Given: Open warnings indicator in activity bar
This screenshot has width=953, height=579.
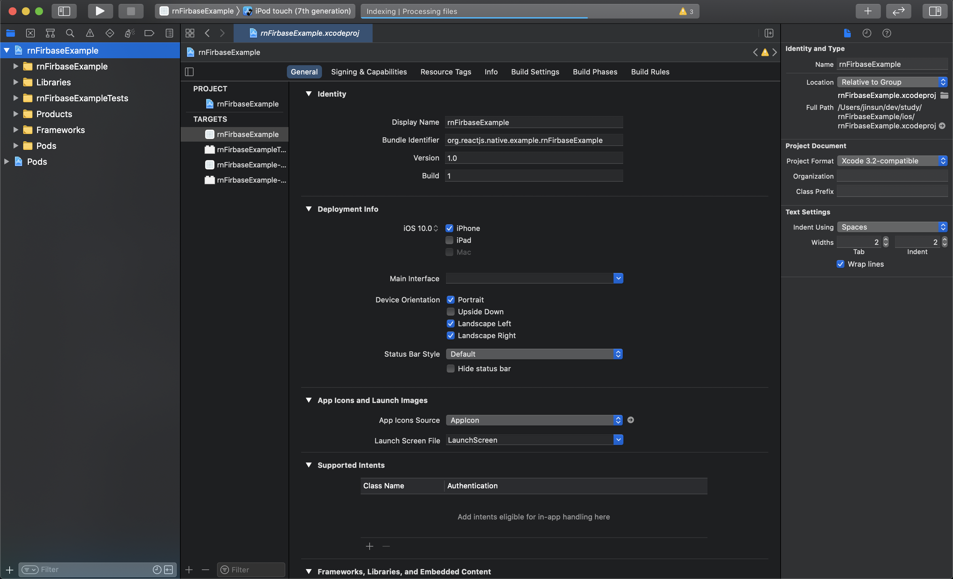Looking at the screenshot, I should (x=686, y=11).
